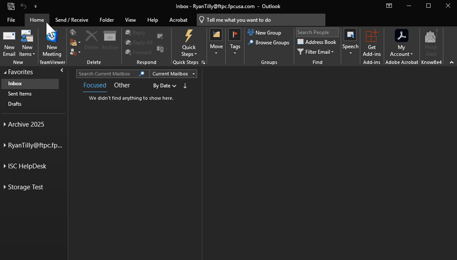Switch to the Focused inbox tab

pyautogui.click(x=95, y=86)
